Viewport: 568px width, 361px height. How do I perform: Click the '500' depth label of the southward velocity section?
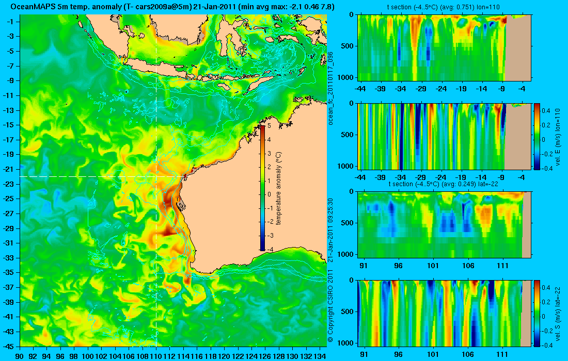pyautogui.click(x=348, y=312)
